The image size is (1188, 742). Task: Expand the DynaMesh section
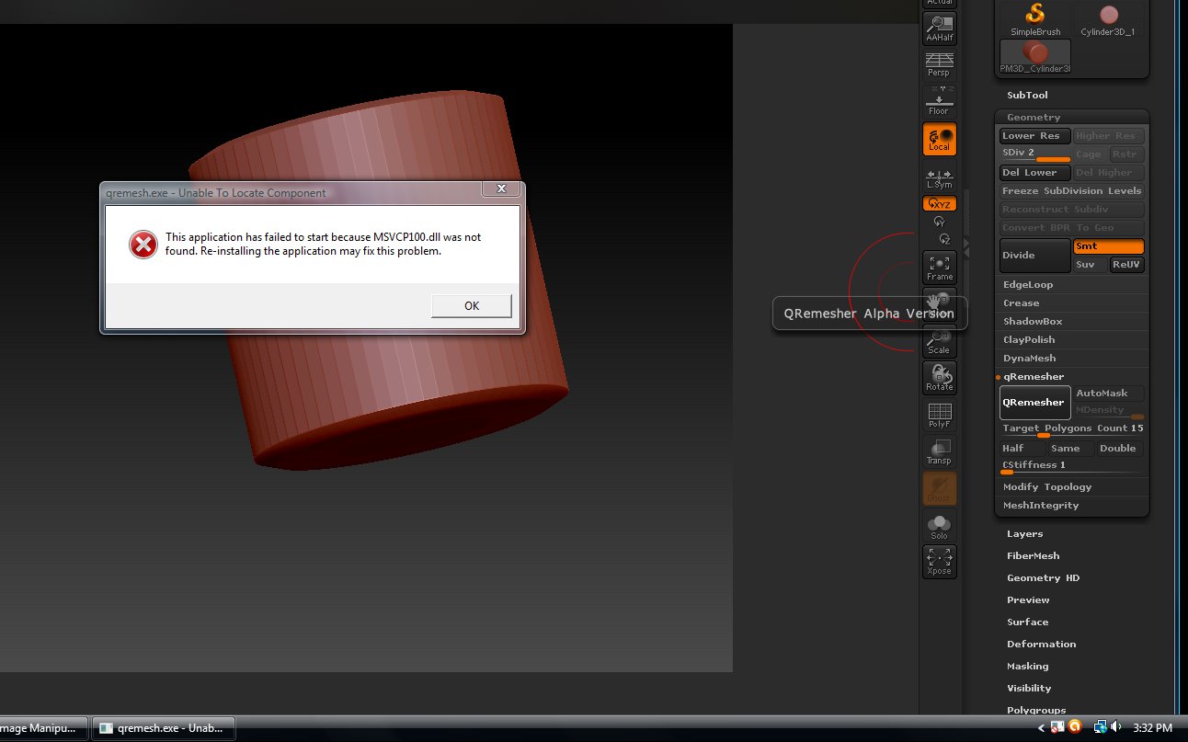[1029, 359]
